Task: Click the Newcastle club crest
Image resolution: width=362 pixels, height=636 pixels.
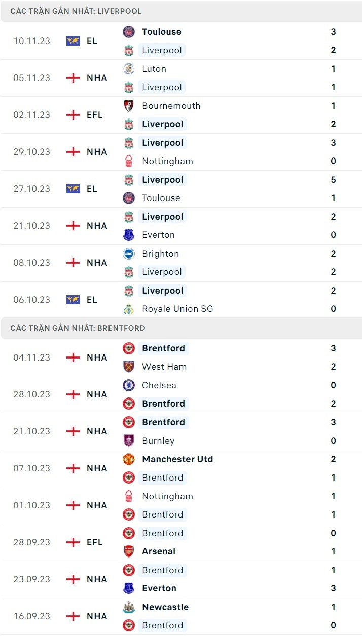Action: tap(129, 607)
